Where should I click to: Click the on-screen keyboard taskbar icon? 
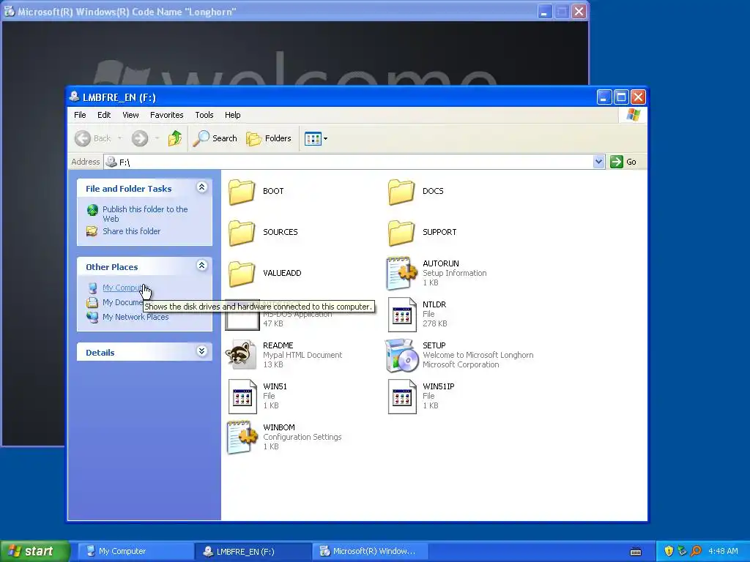[636, 552]
